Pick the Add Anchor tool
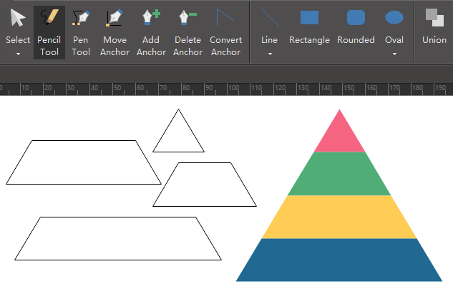 [151, 32]
